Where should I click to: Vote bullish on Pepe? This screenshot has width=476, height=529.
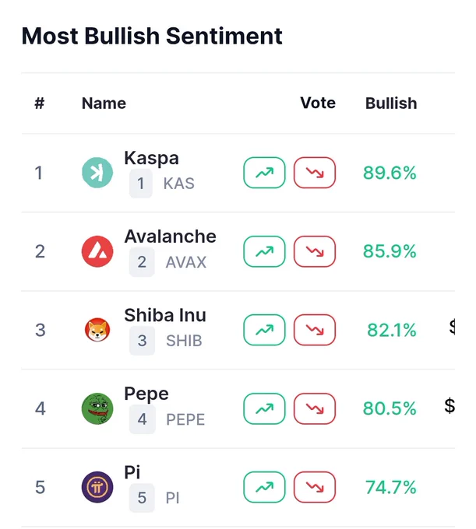pyautogui.click(x=264, y=408)
